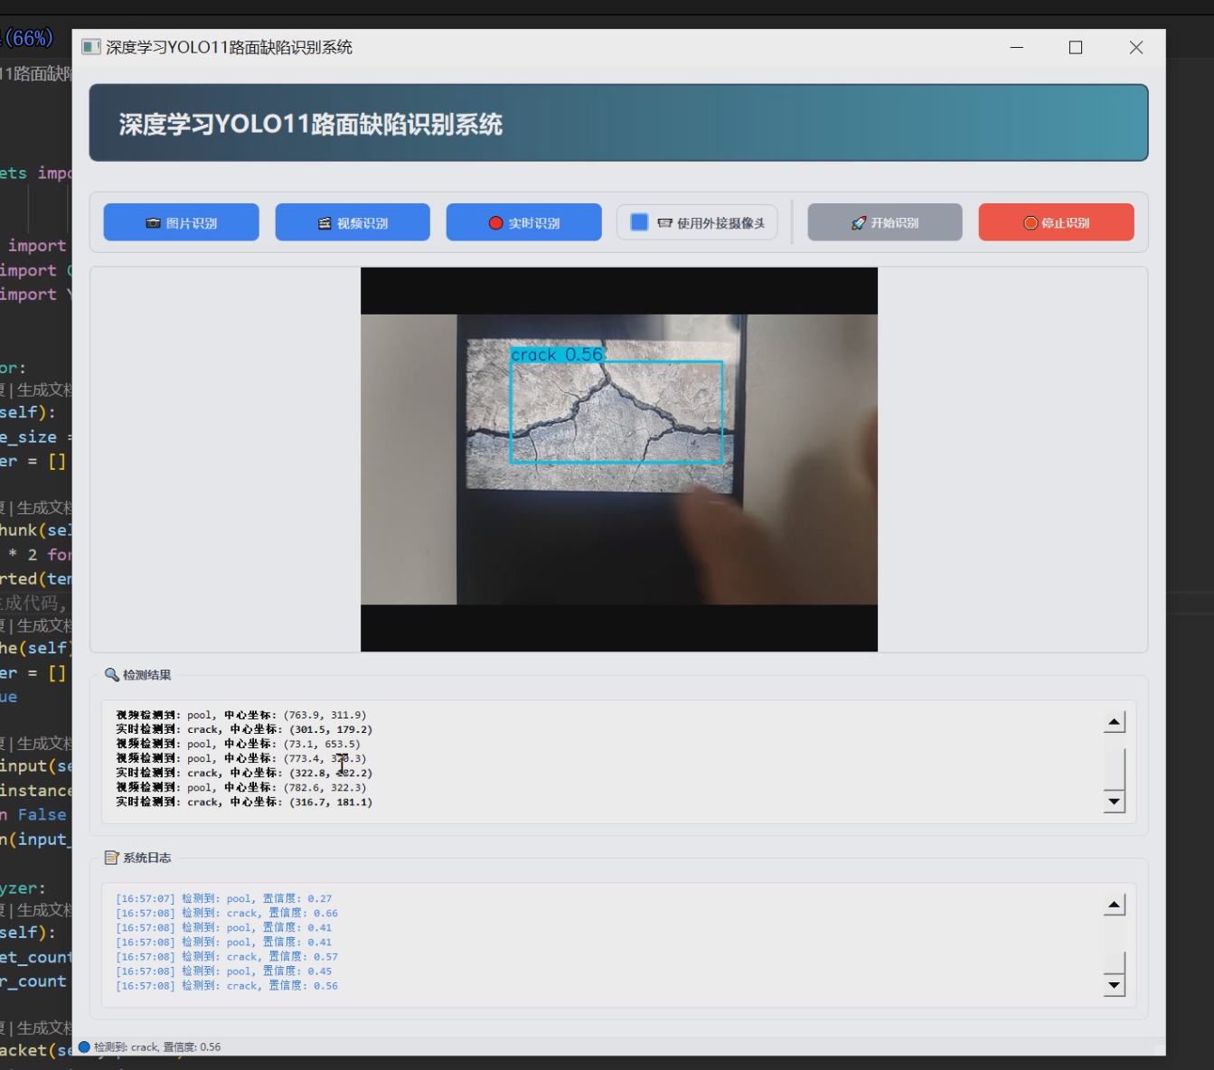This screenshot has height=1070, width=1214.
Task: Click the notepad icon beside 系统日志
Action: point(112,858)
